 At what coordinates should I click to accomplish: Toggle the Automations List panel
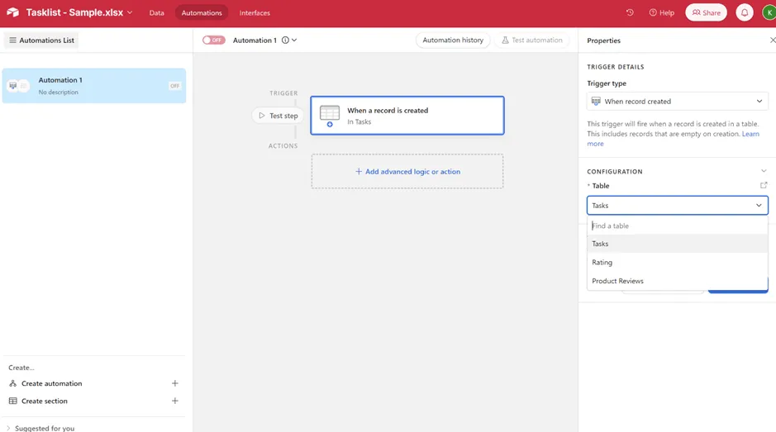tap(41, 40)
